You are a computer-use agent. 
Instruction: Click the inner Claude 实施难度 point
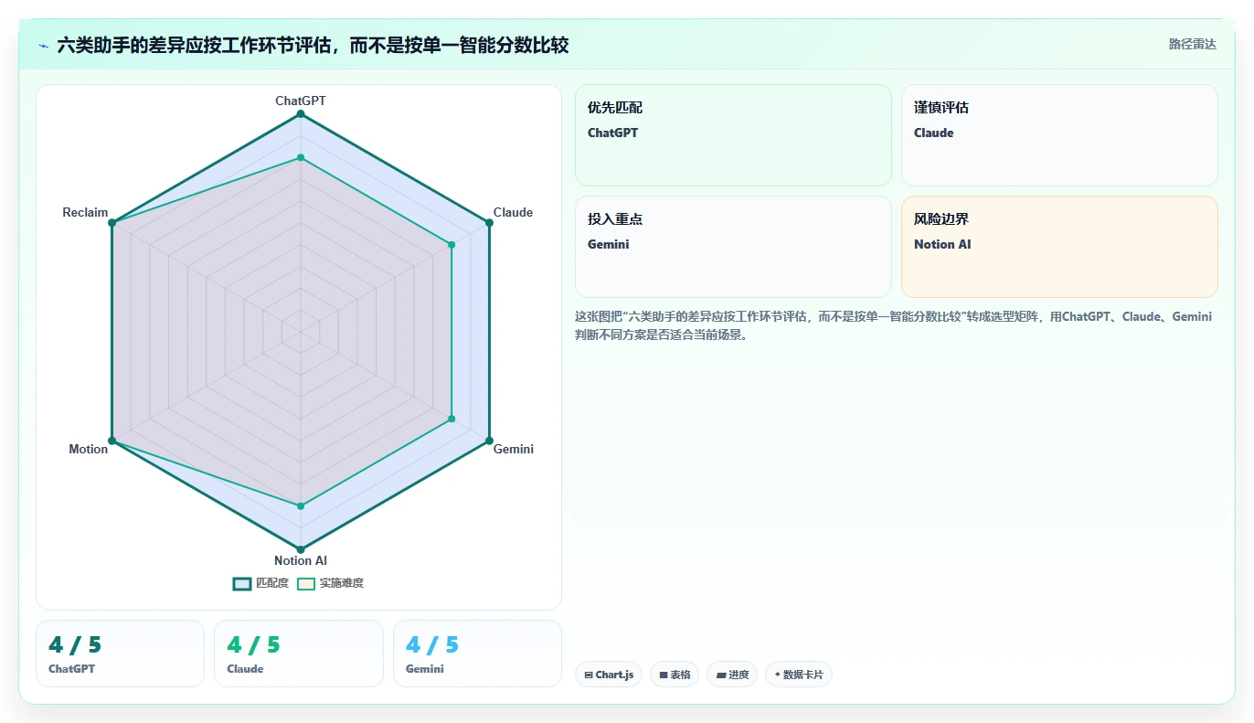coord(452,244)
